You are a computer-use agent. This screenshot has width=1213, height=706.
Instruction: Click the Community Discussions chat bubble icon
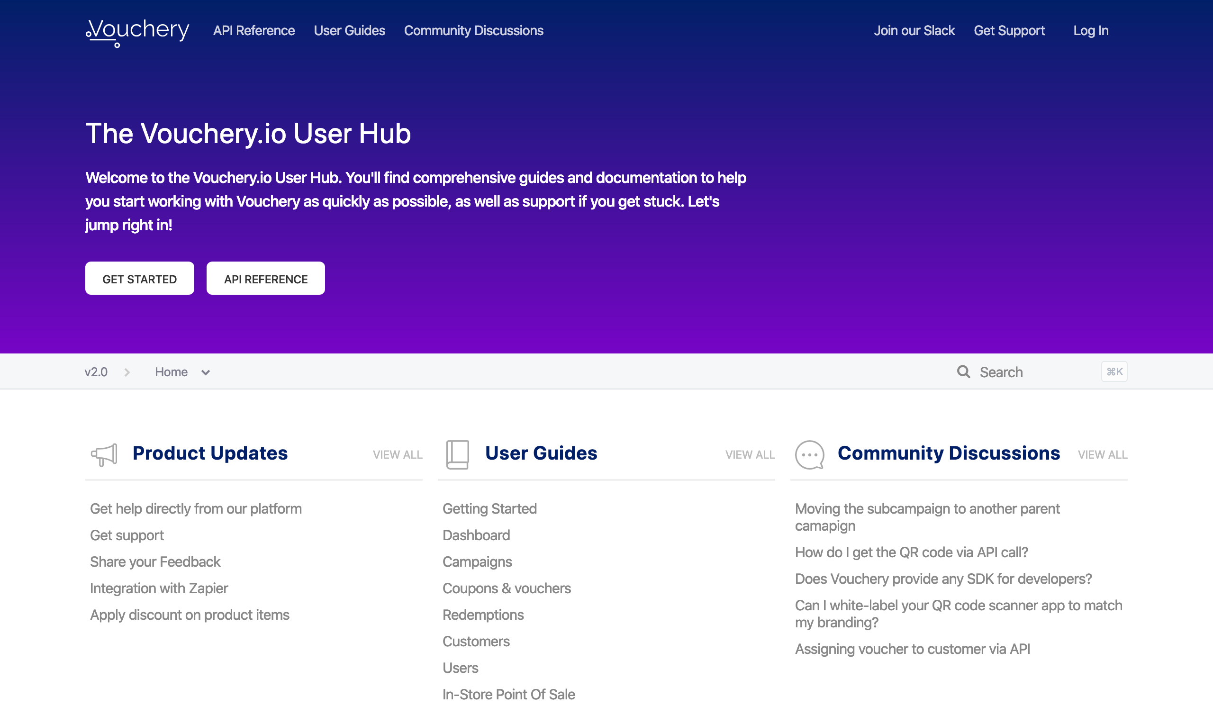tap(810, 454)
